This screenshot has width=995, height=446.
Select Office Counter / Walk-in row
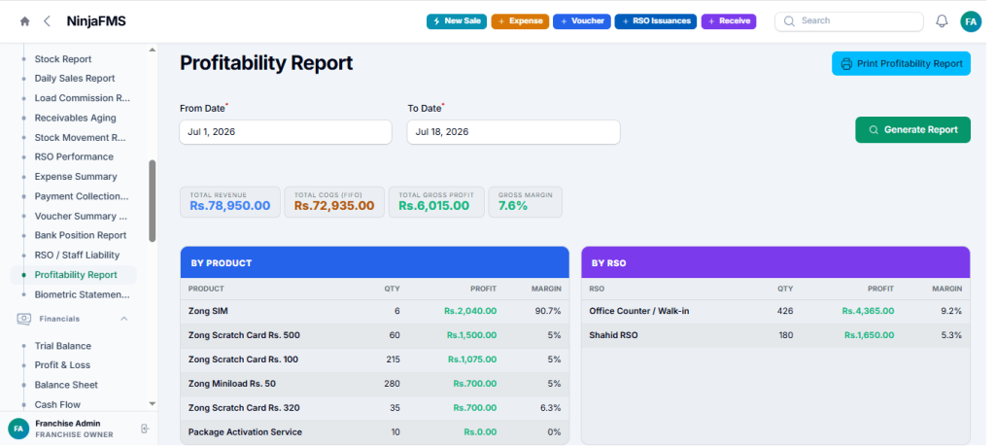click(775, 311)
